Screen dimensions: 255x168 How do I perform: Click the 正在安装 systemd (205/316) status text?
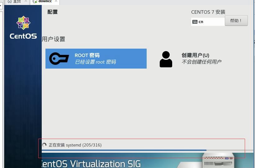click(75, 145)
